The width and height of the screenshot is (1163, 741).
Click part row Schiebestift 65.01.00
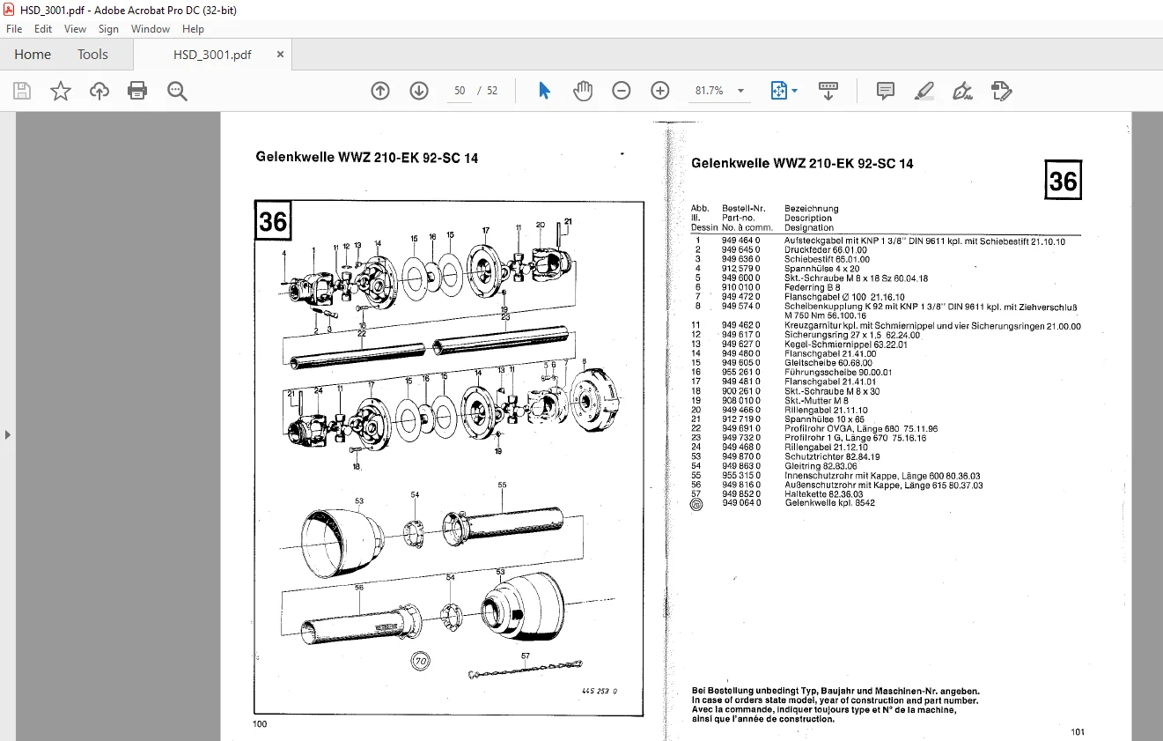780,259
